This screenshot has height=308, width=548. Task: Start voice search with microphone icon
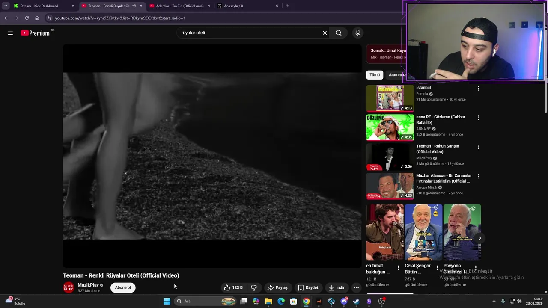[x=358, y=33]
